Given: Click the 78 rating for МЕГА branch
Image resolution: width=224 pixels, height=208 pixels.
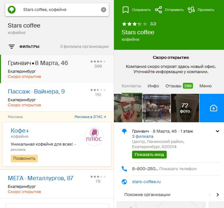Looking at the screenshot, I should point(98,179).
